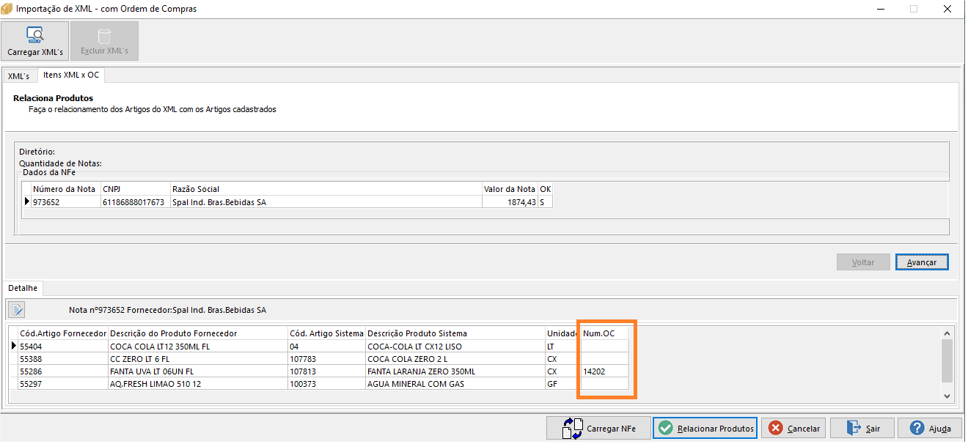The image size is (968, 444).
Task: Click FANTA LARANJA ZERO 350ML cell
Action: click(x=455, y=371)
